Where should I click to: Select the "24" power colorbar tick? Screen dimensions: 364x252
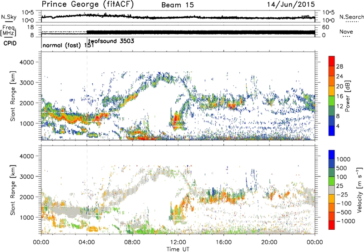(339, 76)
